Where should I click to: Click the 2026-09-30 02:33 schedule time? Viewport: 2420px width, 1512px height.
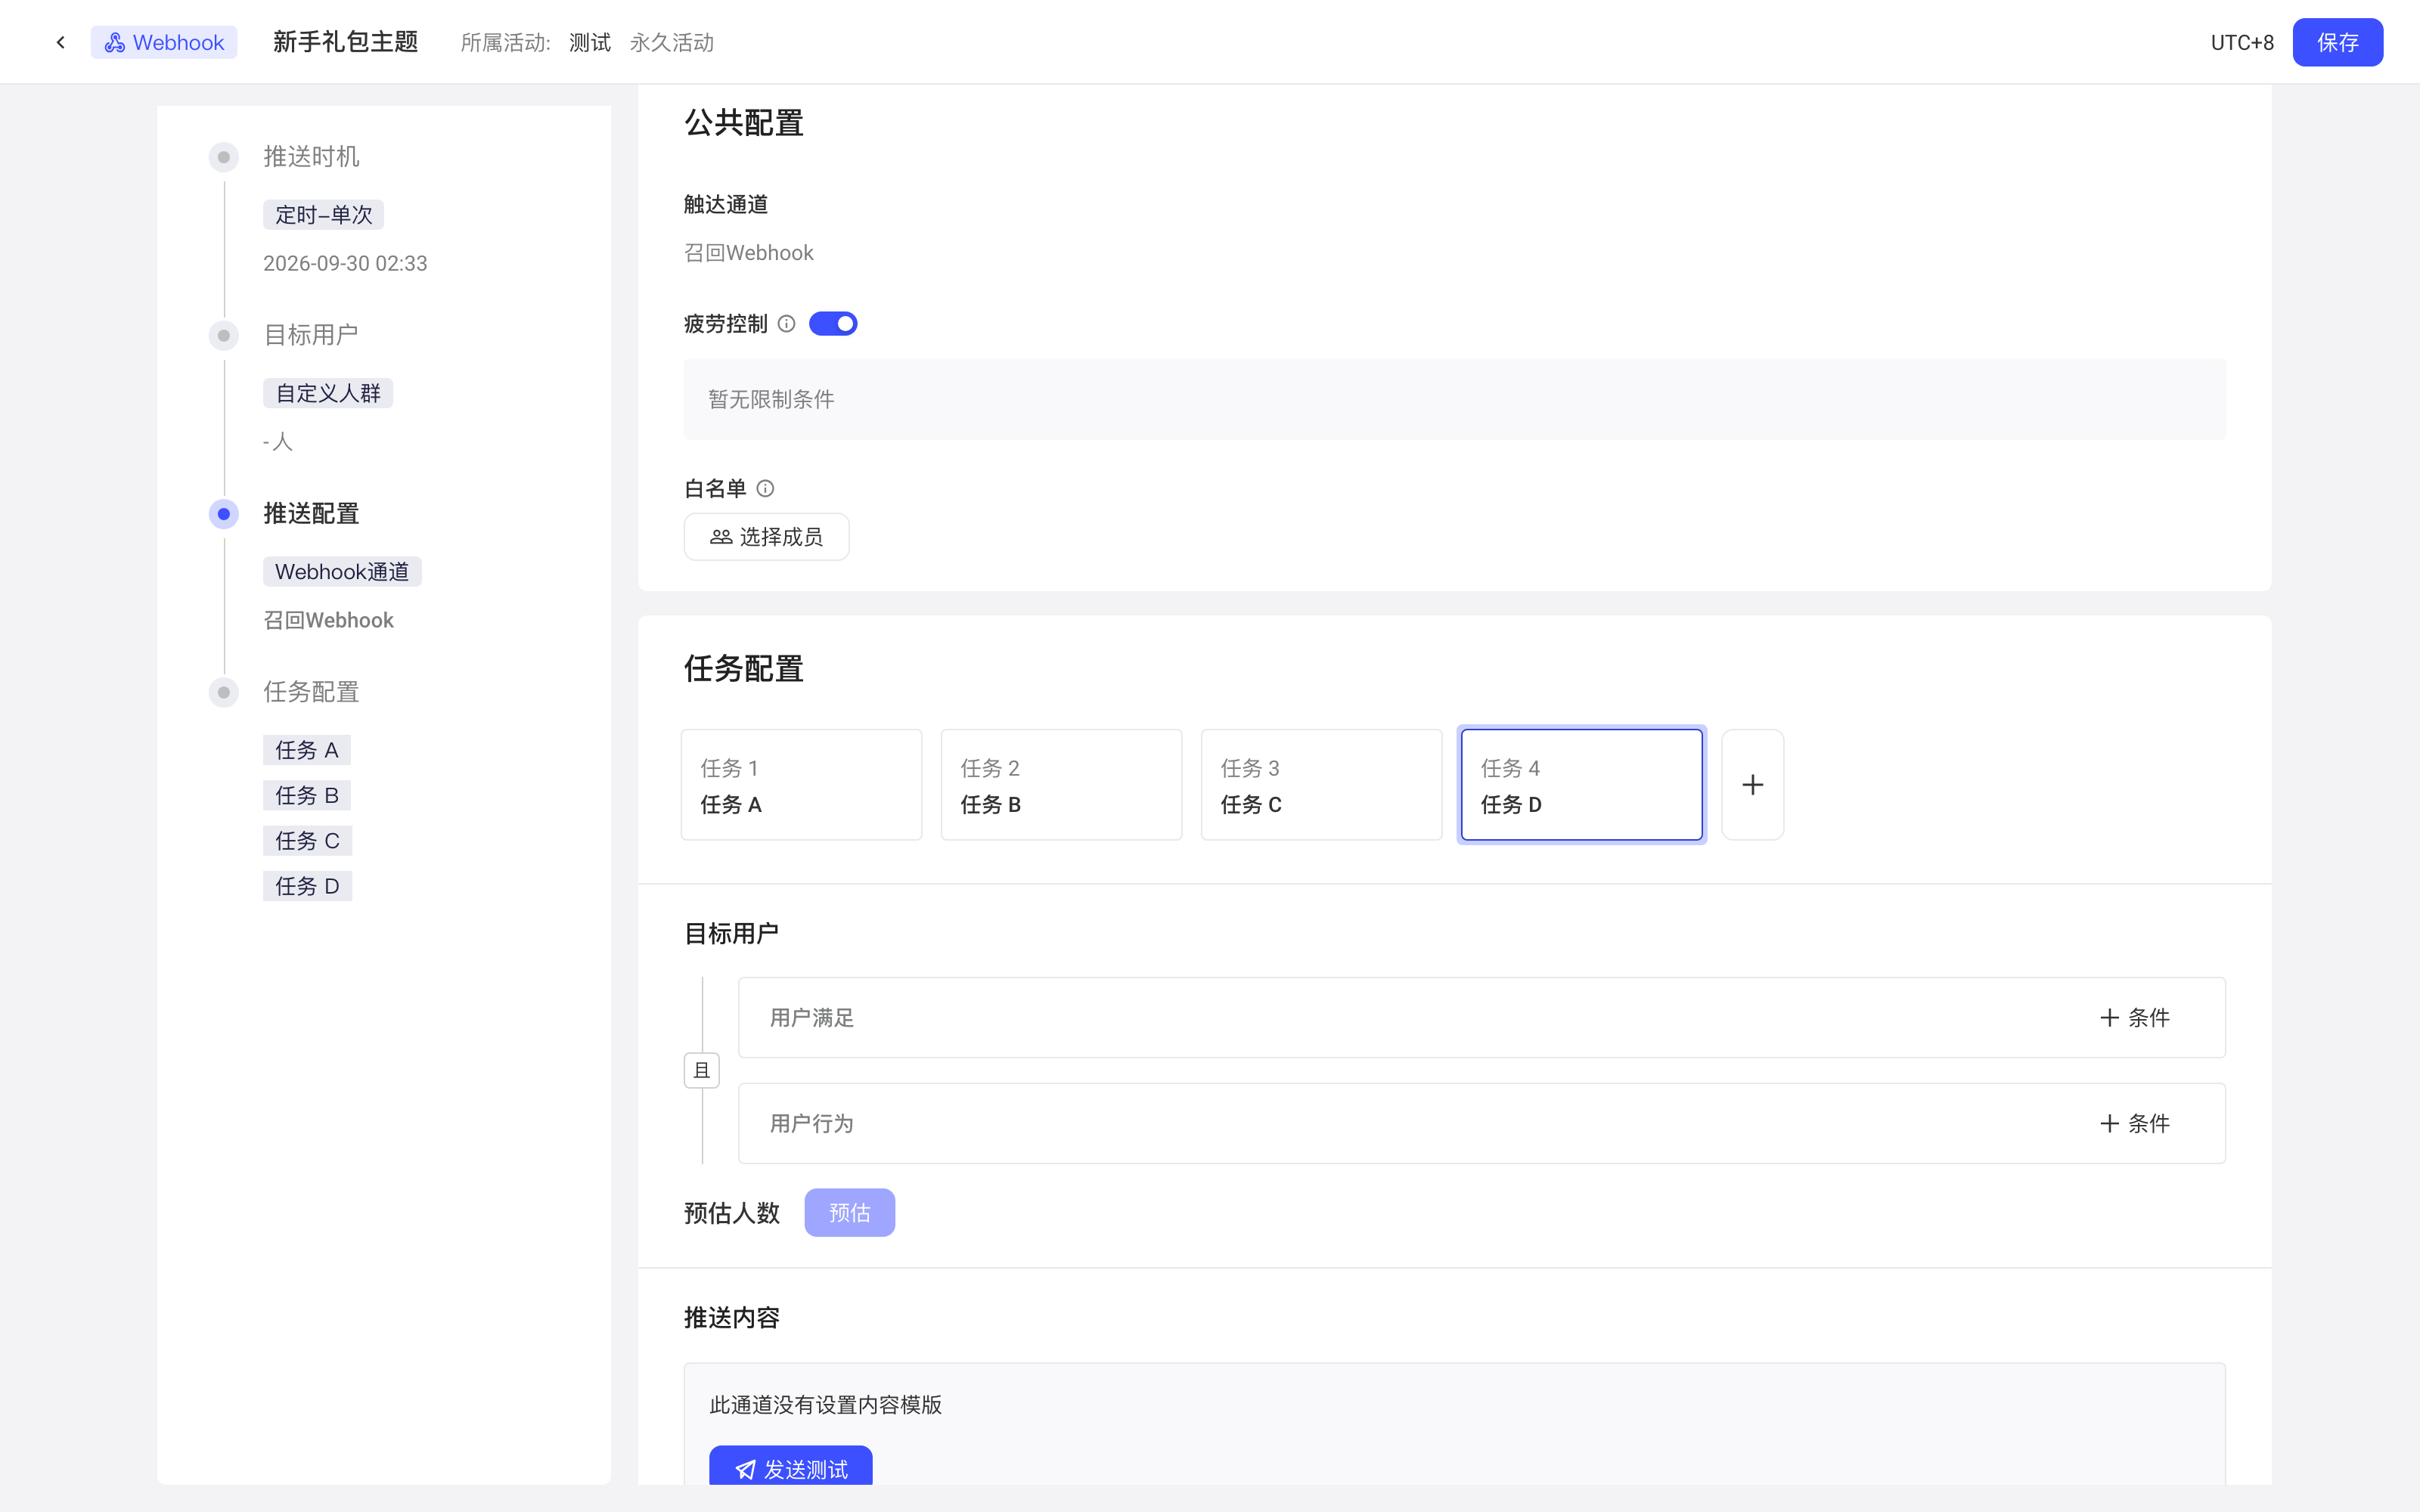tap(345, 263)
